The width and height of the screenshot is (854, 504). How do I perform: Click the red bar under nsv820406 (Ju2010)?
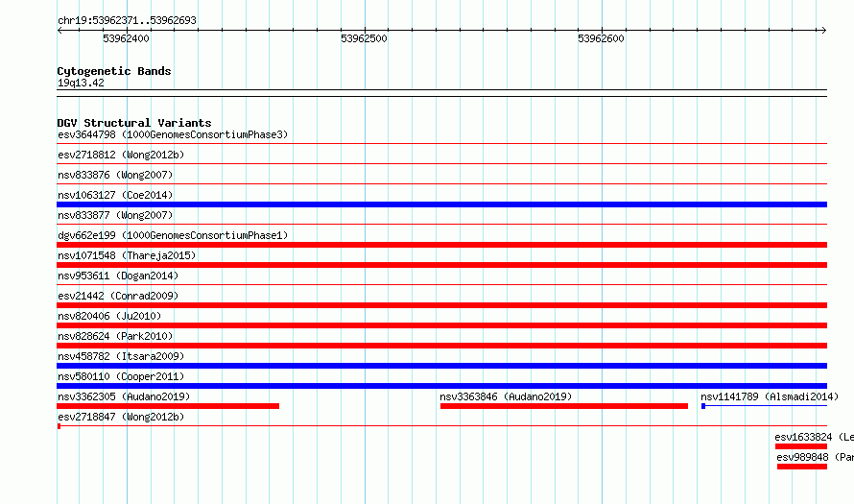click(x=441, y=325)
